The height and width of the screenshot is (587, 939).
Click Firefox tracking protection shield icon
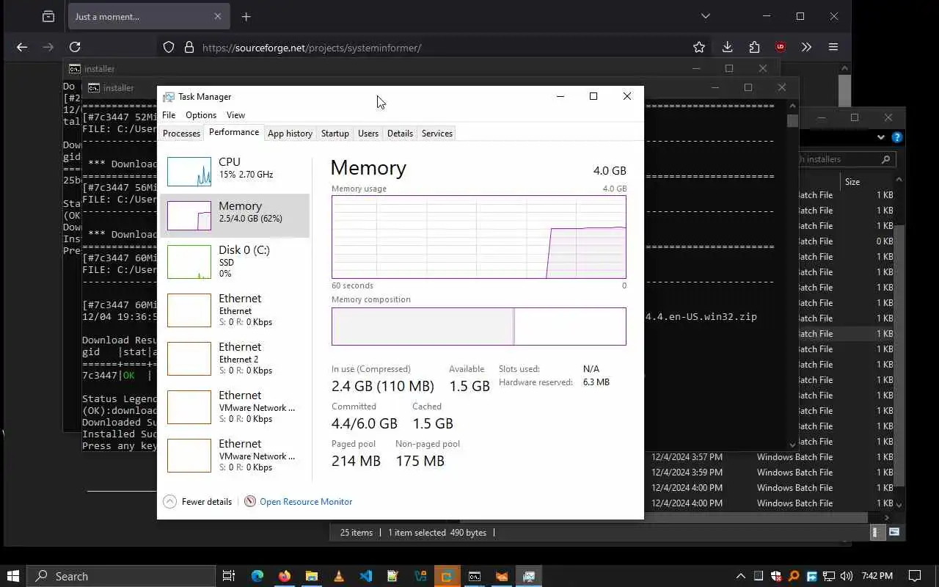[x=169, y=47]
